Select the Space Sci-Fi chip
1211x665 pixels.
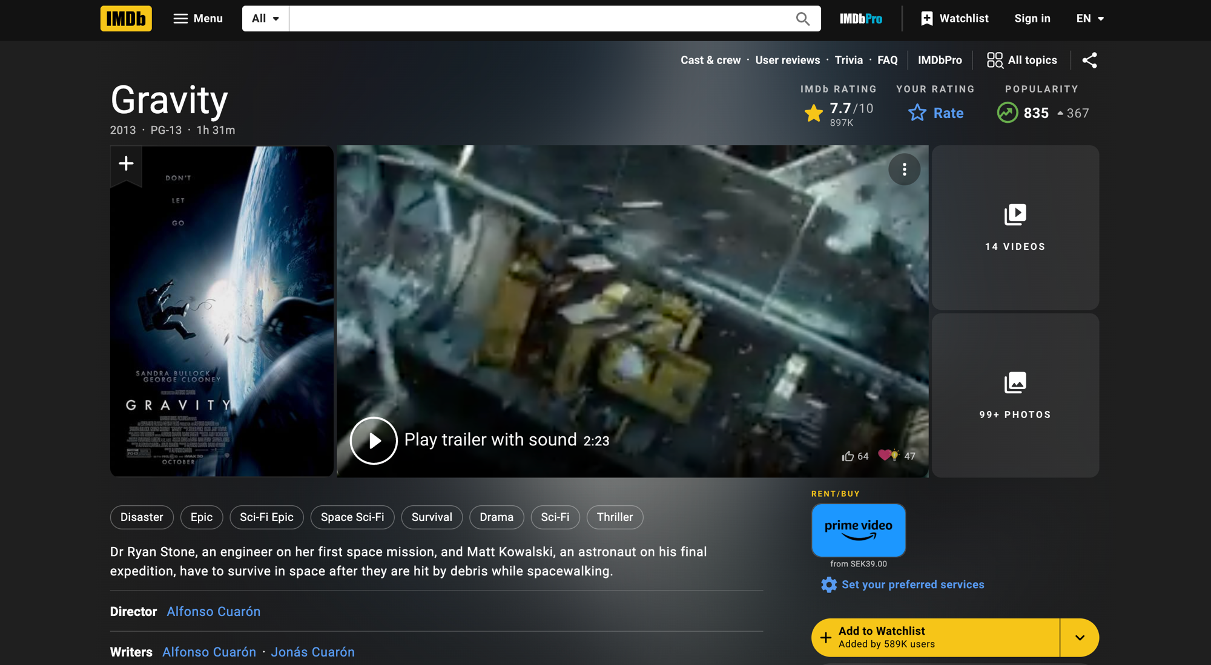[352, 517]
